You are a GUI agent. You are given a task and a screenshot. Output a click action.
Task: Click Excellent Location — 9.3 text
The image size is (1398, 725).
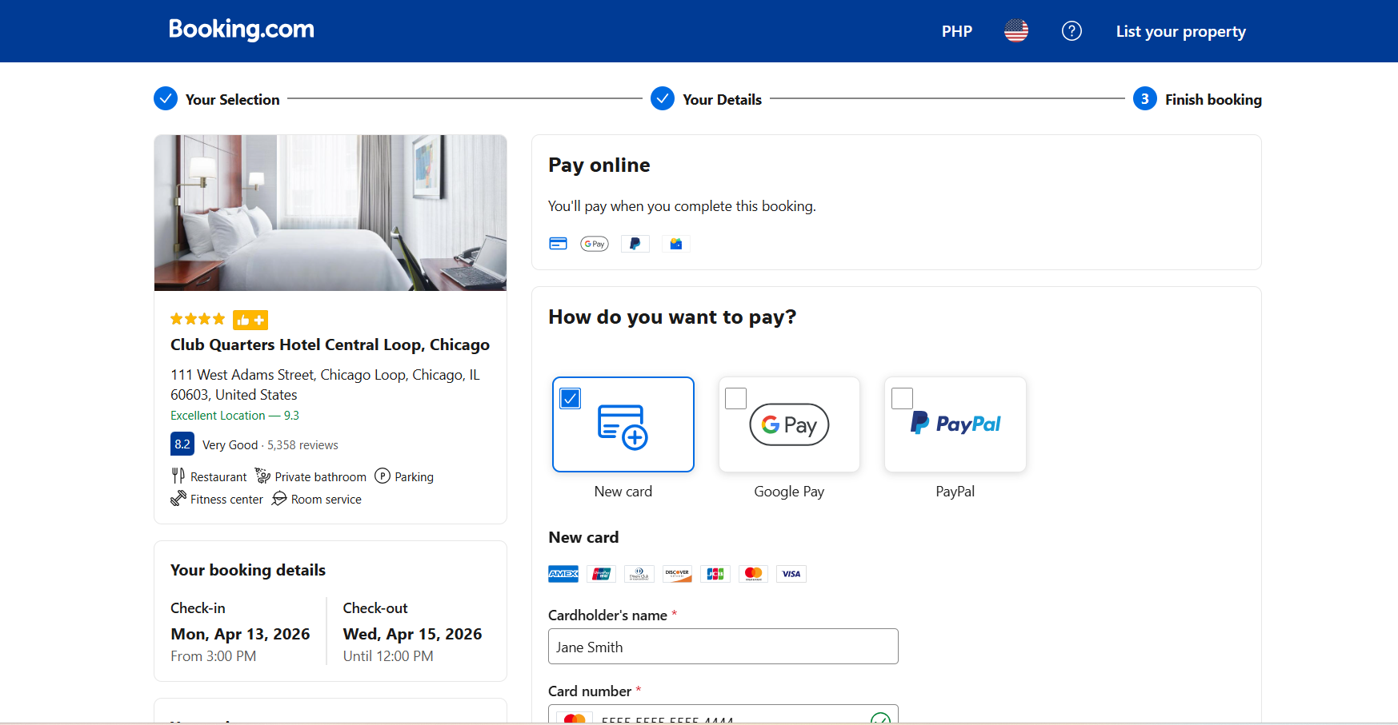coord(234,416)
